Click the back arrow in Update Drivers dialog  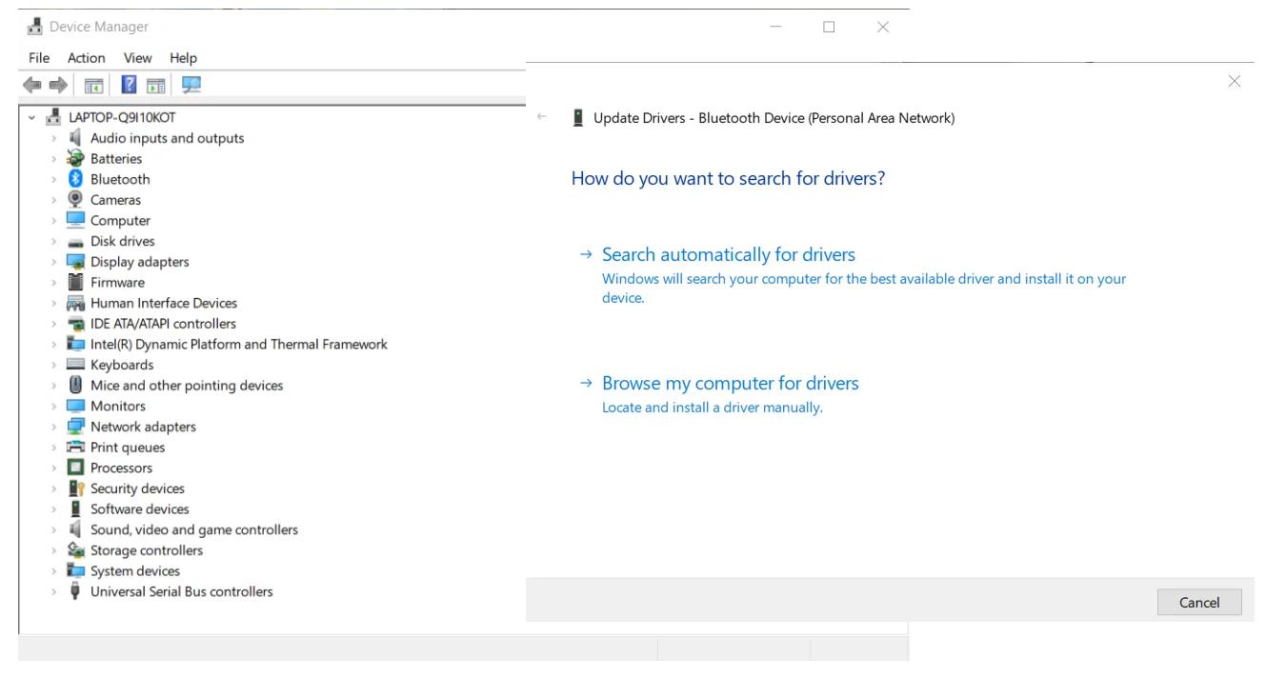pyautogui.click(x=542, y=117)
